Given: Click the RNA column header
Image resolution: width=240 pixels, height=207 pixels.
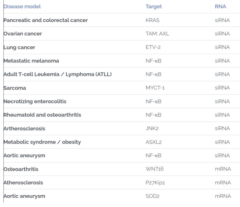Looking at the screenshot, I should 220,7.
